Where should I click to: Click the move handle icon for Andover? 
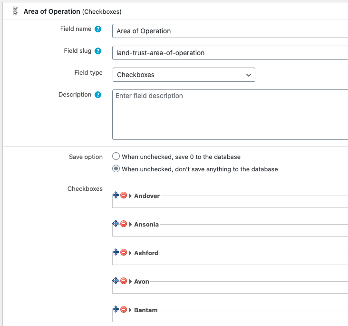coord(116,195)
